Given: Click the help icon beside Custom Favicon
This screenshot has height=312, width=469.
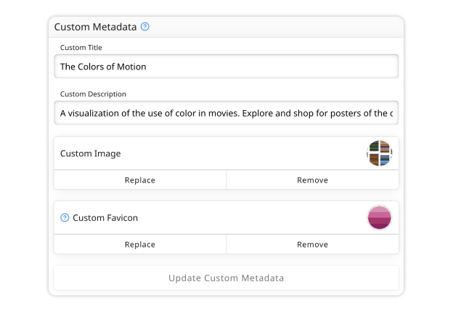Looking at the screenshot, I should click(65, 218).
